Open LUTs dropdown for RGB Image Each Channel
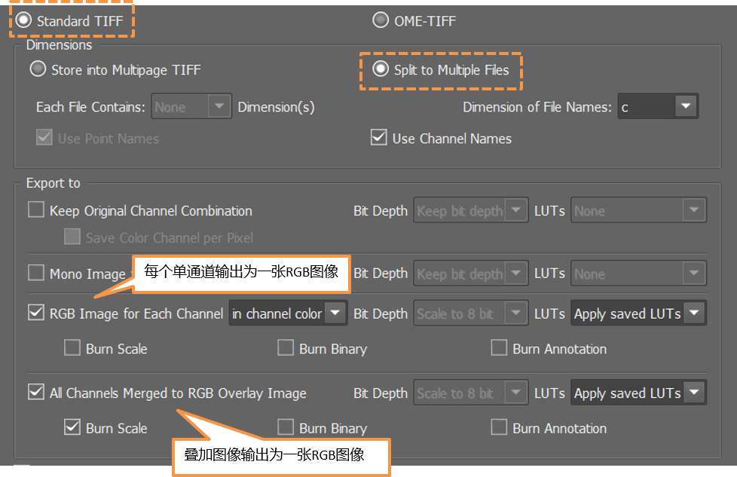The width and height of the screenshot is (737, 477). (638, 313)
